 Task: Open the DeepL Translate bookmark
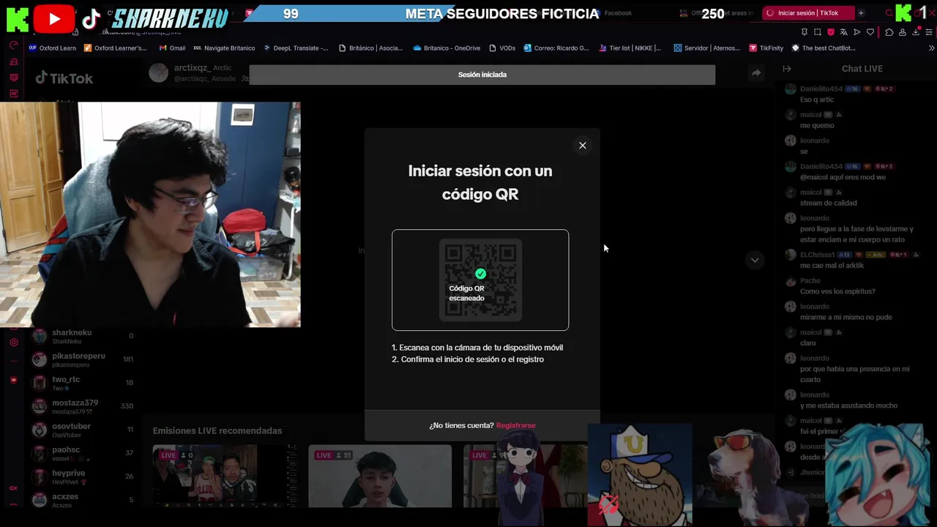point(295,48)
